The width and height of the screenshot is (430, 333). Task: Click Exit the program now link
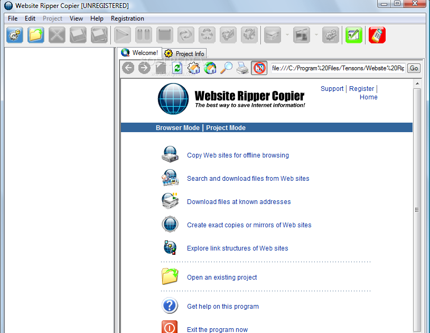pyautogui.click(x=217, y=329)
